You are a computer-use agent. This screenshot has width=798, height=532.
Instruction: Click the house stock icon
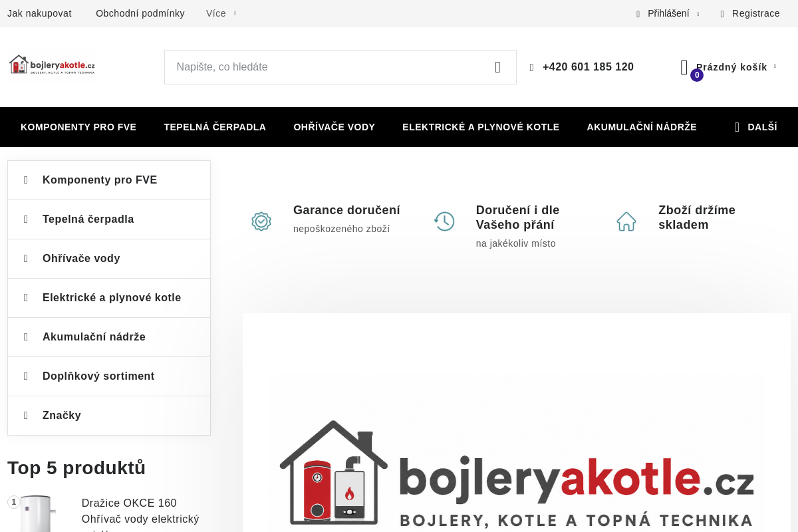(626, 221)
